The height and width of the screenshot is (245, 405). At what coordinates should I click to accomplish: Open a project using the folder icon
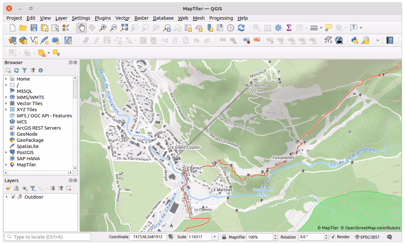[23, 28]
